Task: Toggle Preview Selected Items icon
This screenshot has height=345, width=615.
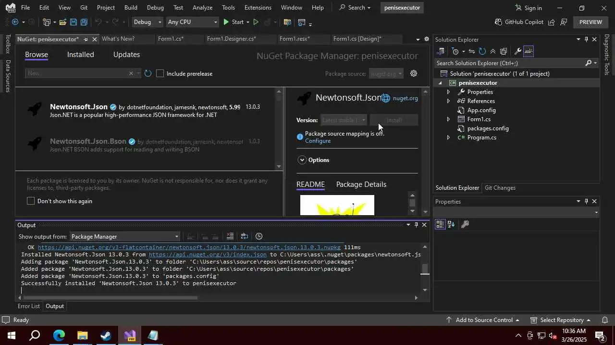Action: 529,51
